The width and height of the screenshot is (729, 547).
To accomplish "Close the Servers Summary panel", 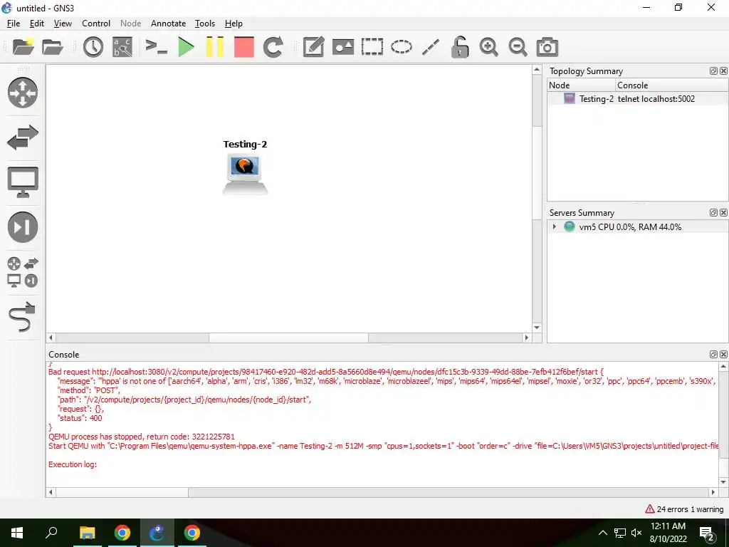I will (x=723, y=212).
